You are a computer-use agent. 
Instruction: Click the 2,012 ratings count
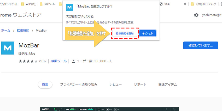(43, 61)
